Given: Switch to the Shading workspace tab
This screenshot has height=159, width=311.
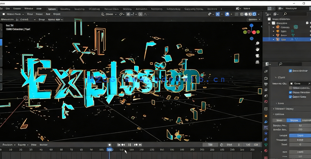Looking at the screenshot, I should click(x=127, y=9).
